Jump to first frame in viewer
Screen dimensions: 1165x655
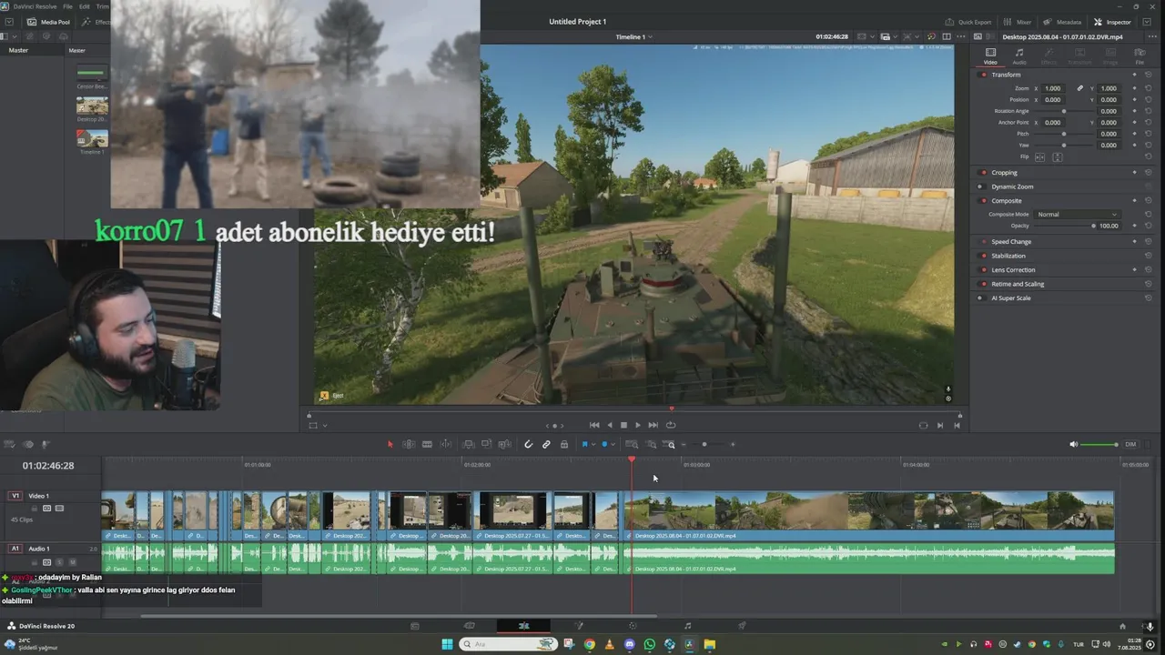(x=594, y=425)
